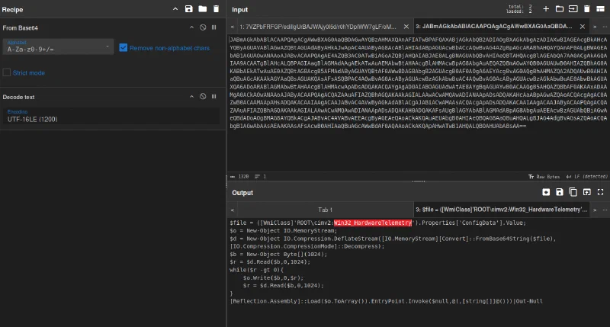This screenshot has height=327, width=610.
Task: Clear the recipe with trash icon
Action: [217, 9]
